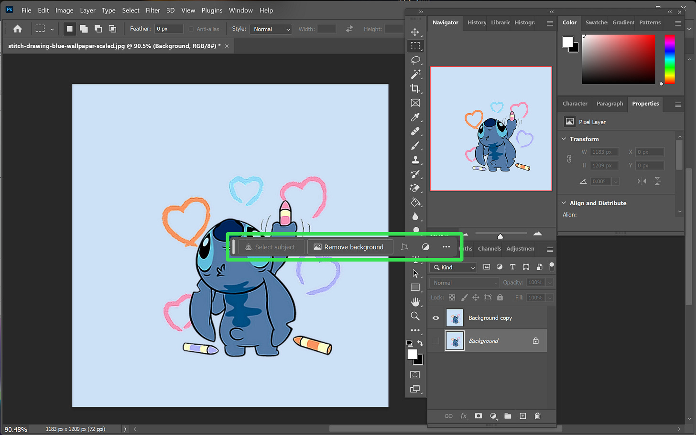
Task: Show the Background layer visibility box
Action: [x=435, y=341]
